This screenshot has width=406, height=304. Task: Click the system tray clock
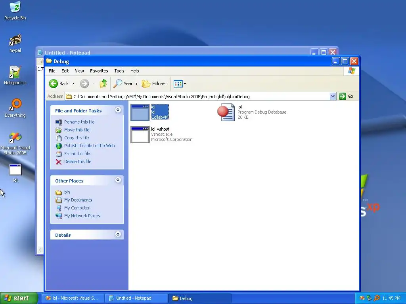coord(391,298)
